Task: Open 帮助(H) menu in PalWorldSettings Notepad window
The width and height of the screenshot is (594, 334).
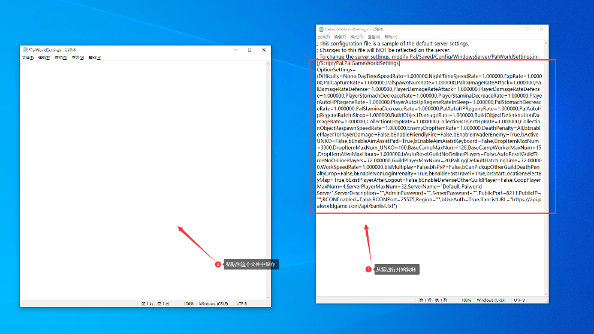Action: coord(95,58)
